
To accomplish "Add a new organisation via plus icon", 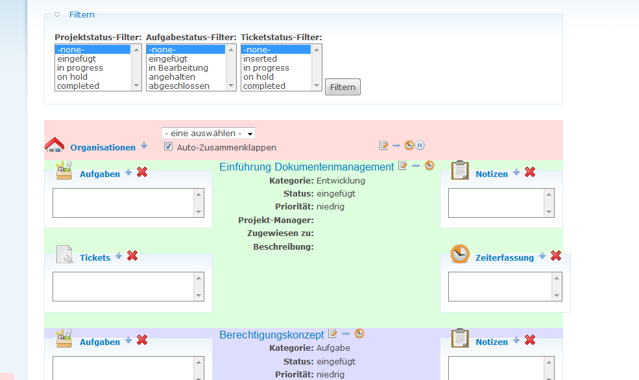I will click(x=144, y=145).
